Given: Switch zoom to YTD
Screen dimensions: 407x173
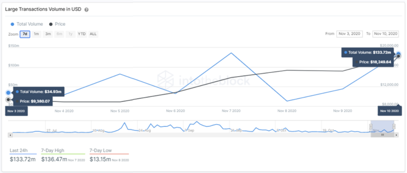Looking at the screenshot, I should click(82, 34).
